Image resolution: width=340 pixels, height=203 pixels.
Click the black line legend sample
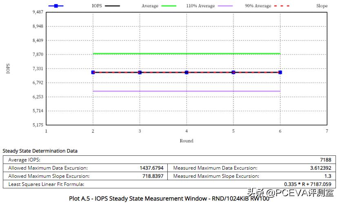point(112,6)
